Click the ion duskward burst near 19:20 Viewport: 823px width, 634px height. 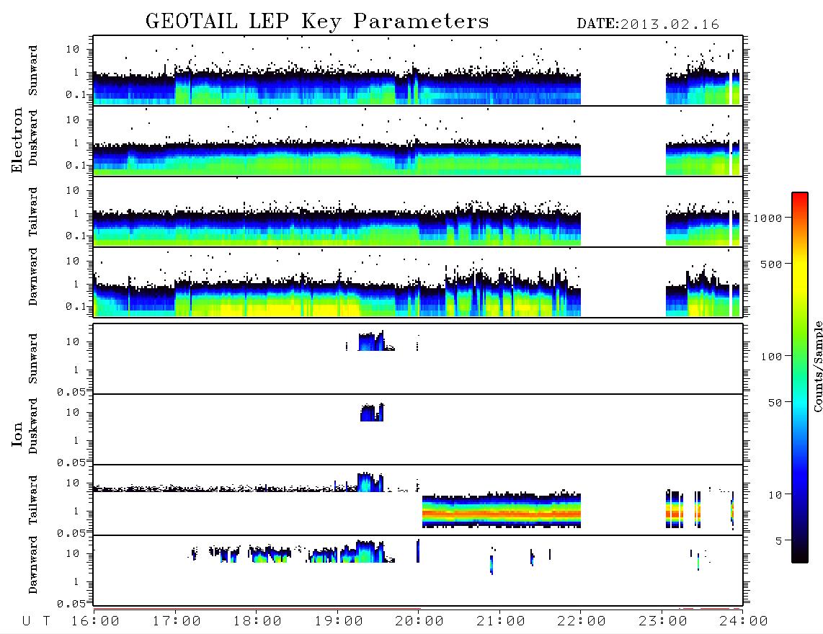pos(372,412)
